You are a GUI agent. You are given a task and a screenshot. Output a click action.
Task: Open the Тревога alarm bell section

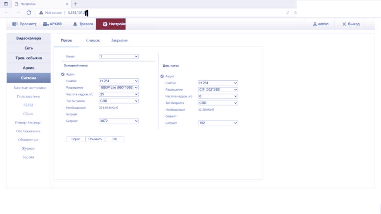click(x=83, y=24)
